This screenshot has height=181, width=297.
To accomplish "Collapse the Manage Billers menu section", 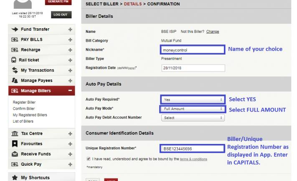I will 70,91.
